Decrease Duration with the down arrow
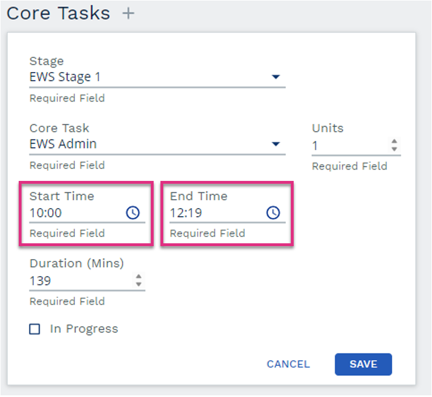 [x=138, y=284]
